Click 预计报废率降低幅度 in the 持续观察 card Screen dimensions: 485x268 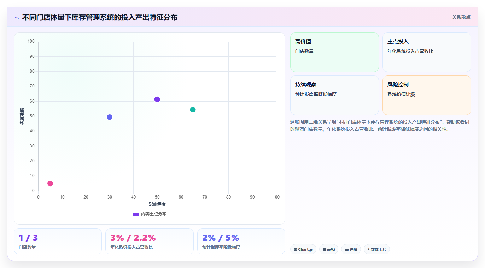[x=316, y=94]
